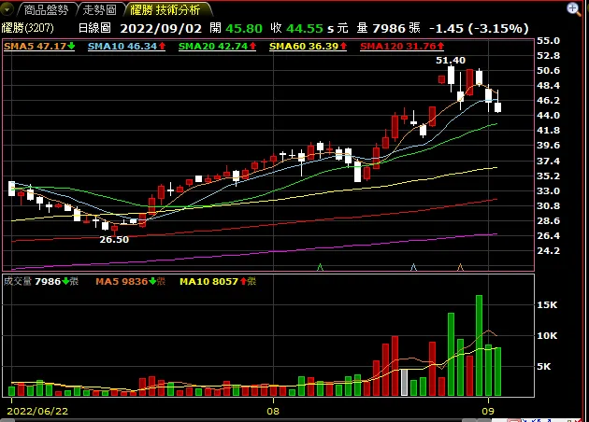The width and height of the screenshot is (589, 422).
Task: Click the 26.50 low price label
Action: pos(114,240)
